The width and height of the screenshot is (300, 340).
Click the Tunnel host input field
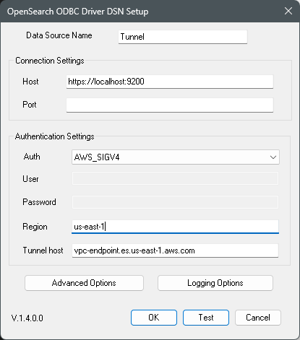click(175, 250)
